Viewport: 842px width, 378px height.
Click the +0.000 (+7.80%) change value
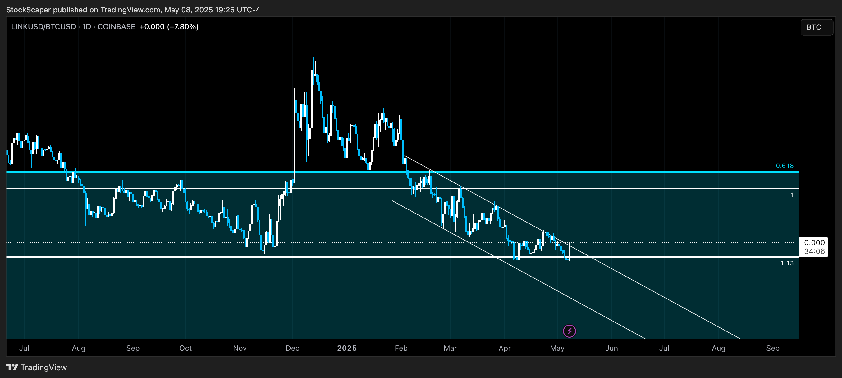click(169, 26)
